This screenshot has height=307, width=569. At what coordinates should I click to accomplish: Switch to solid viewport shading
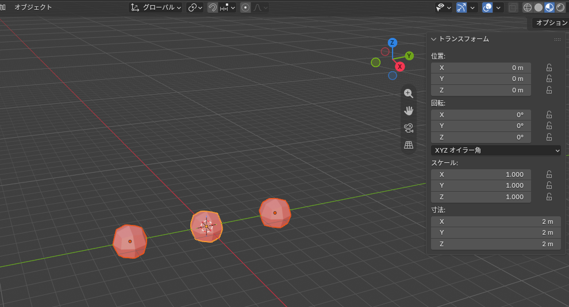539,7
